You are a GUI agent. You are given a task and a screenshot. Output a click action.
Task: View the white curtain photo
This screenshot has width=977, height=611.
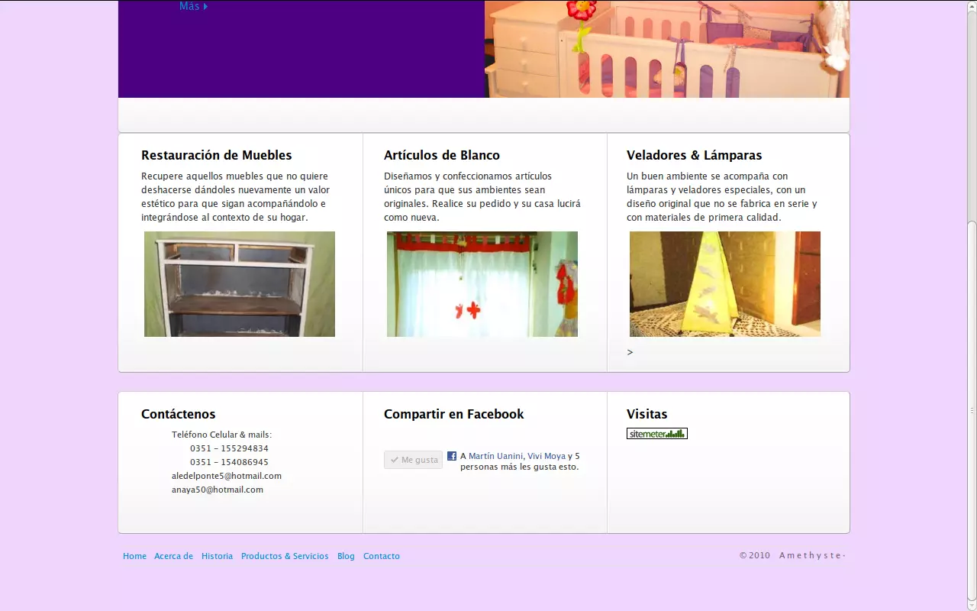pyautogui.click(x=482, y=284)
